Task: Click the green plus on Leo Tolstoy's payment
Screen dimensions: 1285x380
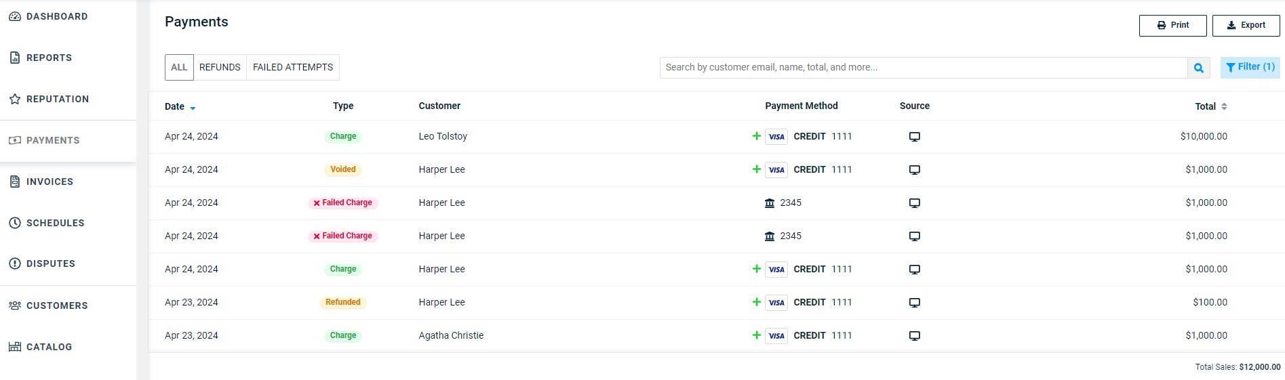Action: coord(757,136)
